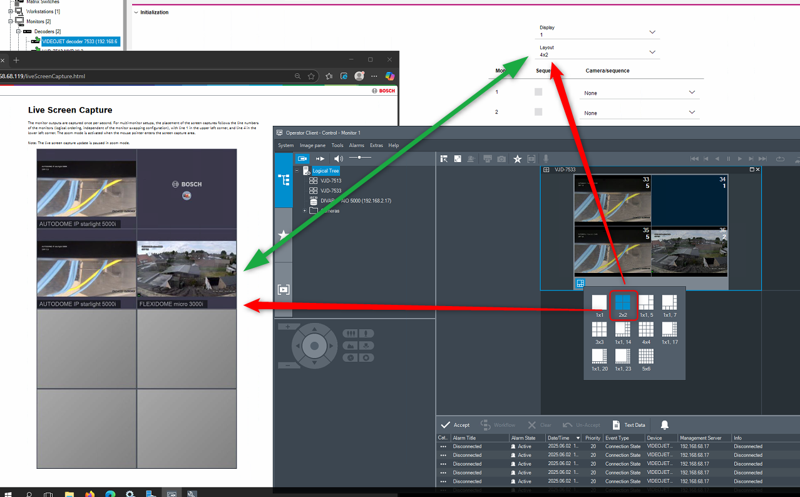
Task: Open the Tools menu
Action: coord(337,145)
